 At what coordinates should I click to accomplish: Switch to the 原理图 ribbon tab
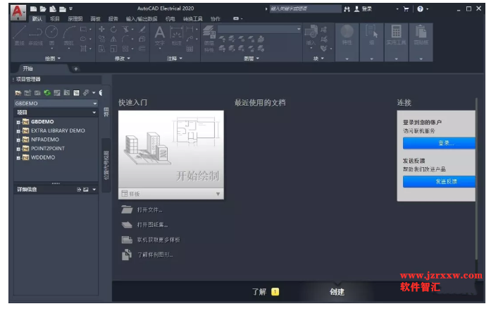tap(75, 19)
